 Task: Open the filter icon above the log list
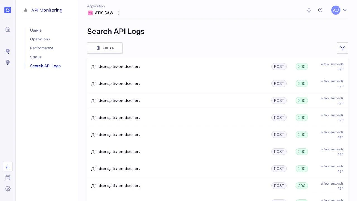click(342, 48)
